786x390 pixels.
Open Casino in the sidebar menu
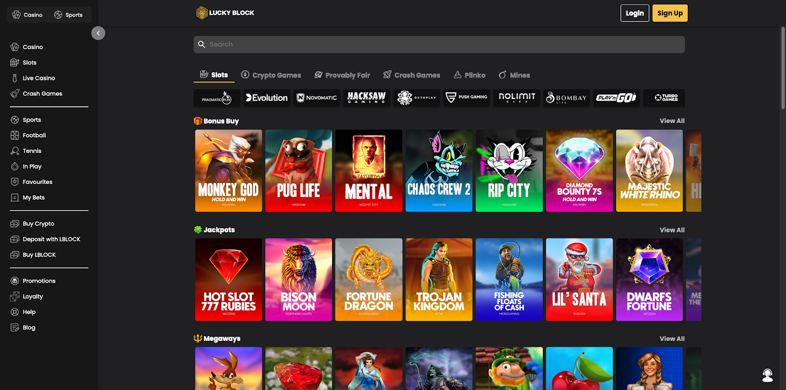27,47
